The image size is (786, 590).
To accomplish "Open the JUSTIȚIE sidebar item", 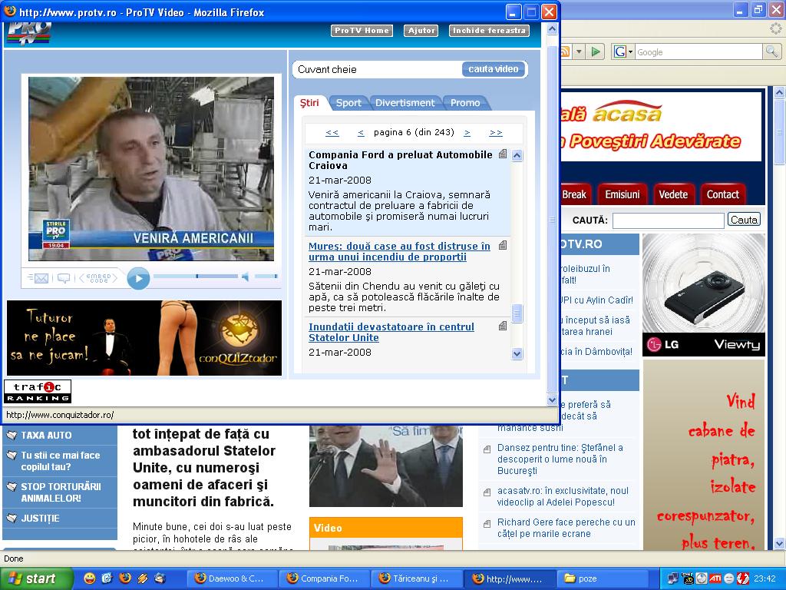I will click(x=40, y=519).
